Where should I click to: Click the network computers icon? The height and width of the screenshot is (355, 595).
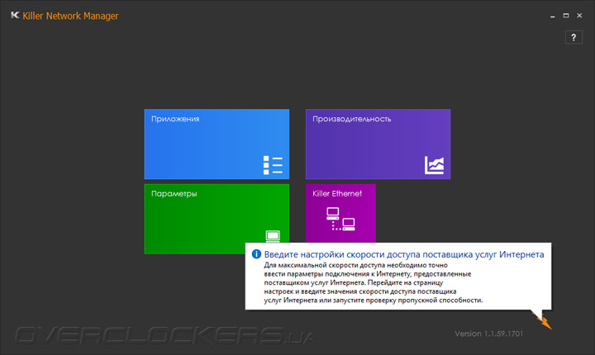tap(340, 219)
